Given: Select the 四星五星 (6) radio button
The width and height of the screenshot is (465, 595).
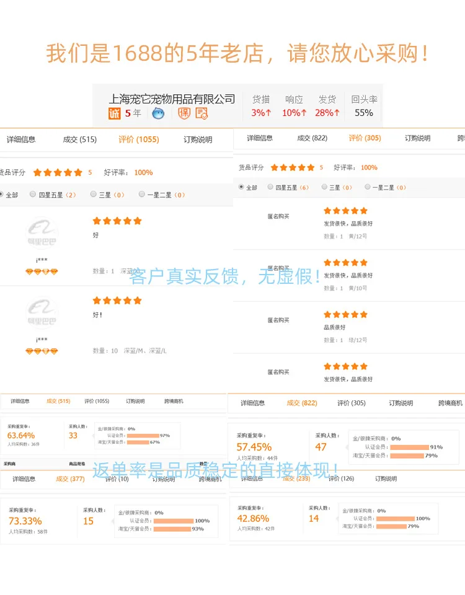Looking at the screenshot, I should (x=270, y=187).
